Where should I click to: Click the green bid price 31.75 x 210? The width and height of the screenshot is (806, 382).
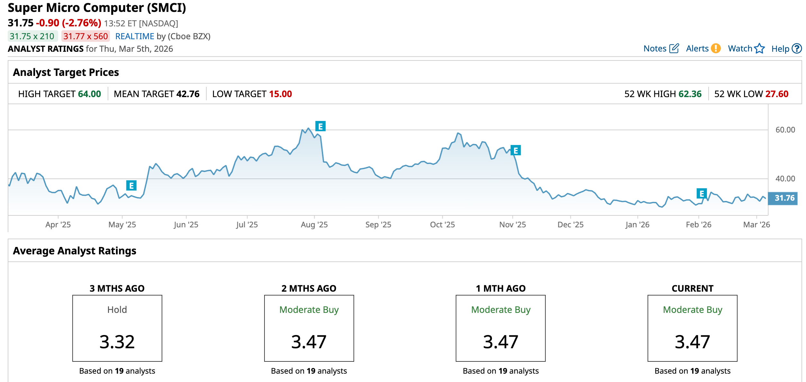(32, 36)
